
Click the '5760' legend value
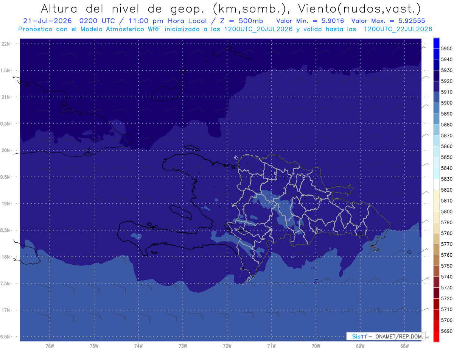click(447, 255)
